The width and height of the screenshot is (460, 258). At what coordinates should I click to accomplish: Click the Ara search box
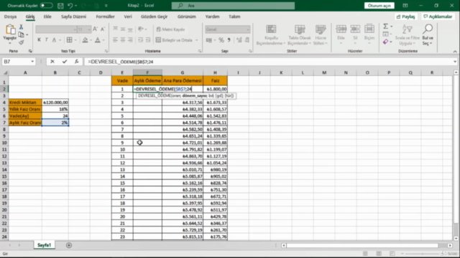coord(233,6)
